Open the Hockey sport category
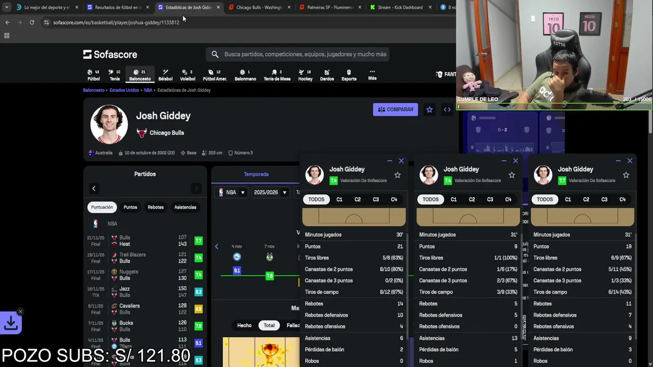 (x=305, y=75)
